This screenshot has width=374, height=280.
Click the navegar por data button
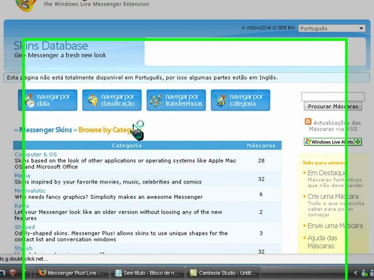(x=48, y=100)
